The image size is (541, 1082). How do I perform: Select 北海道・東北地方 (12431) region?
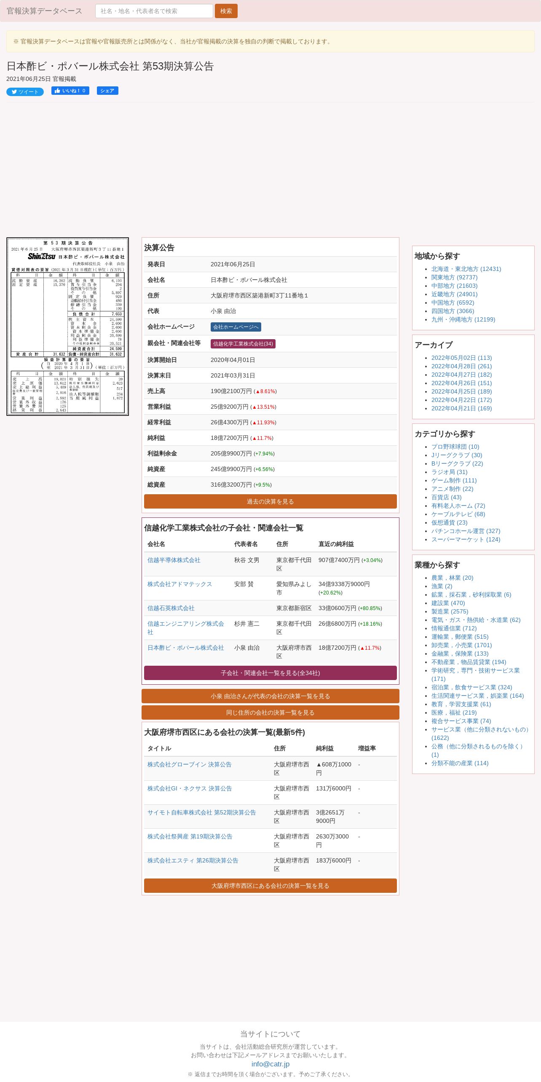tap(466, 269)
